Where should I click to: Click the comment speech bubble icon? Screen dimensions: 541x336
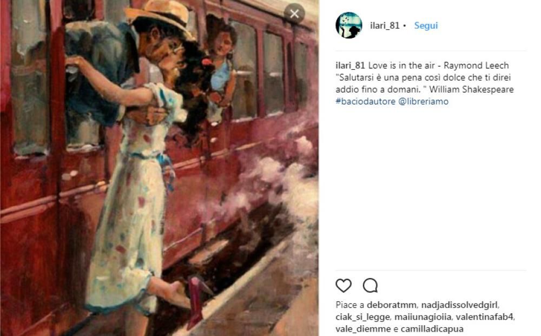pyautogui.click(x=370, y=285)
